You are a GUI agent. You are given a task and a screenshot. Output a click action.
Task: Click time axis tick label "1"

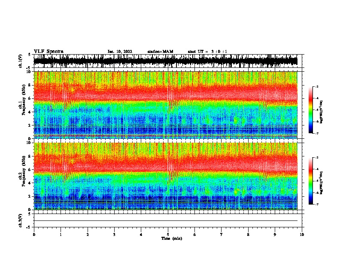point(61,235)
